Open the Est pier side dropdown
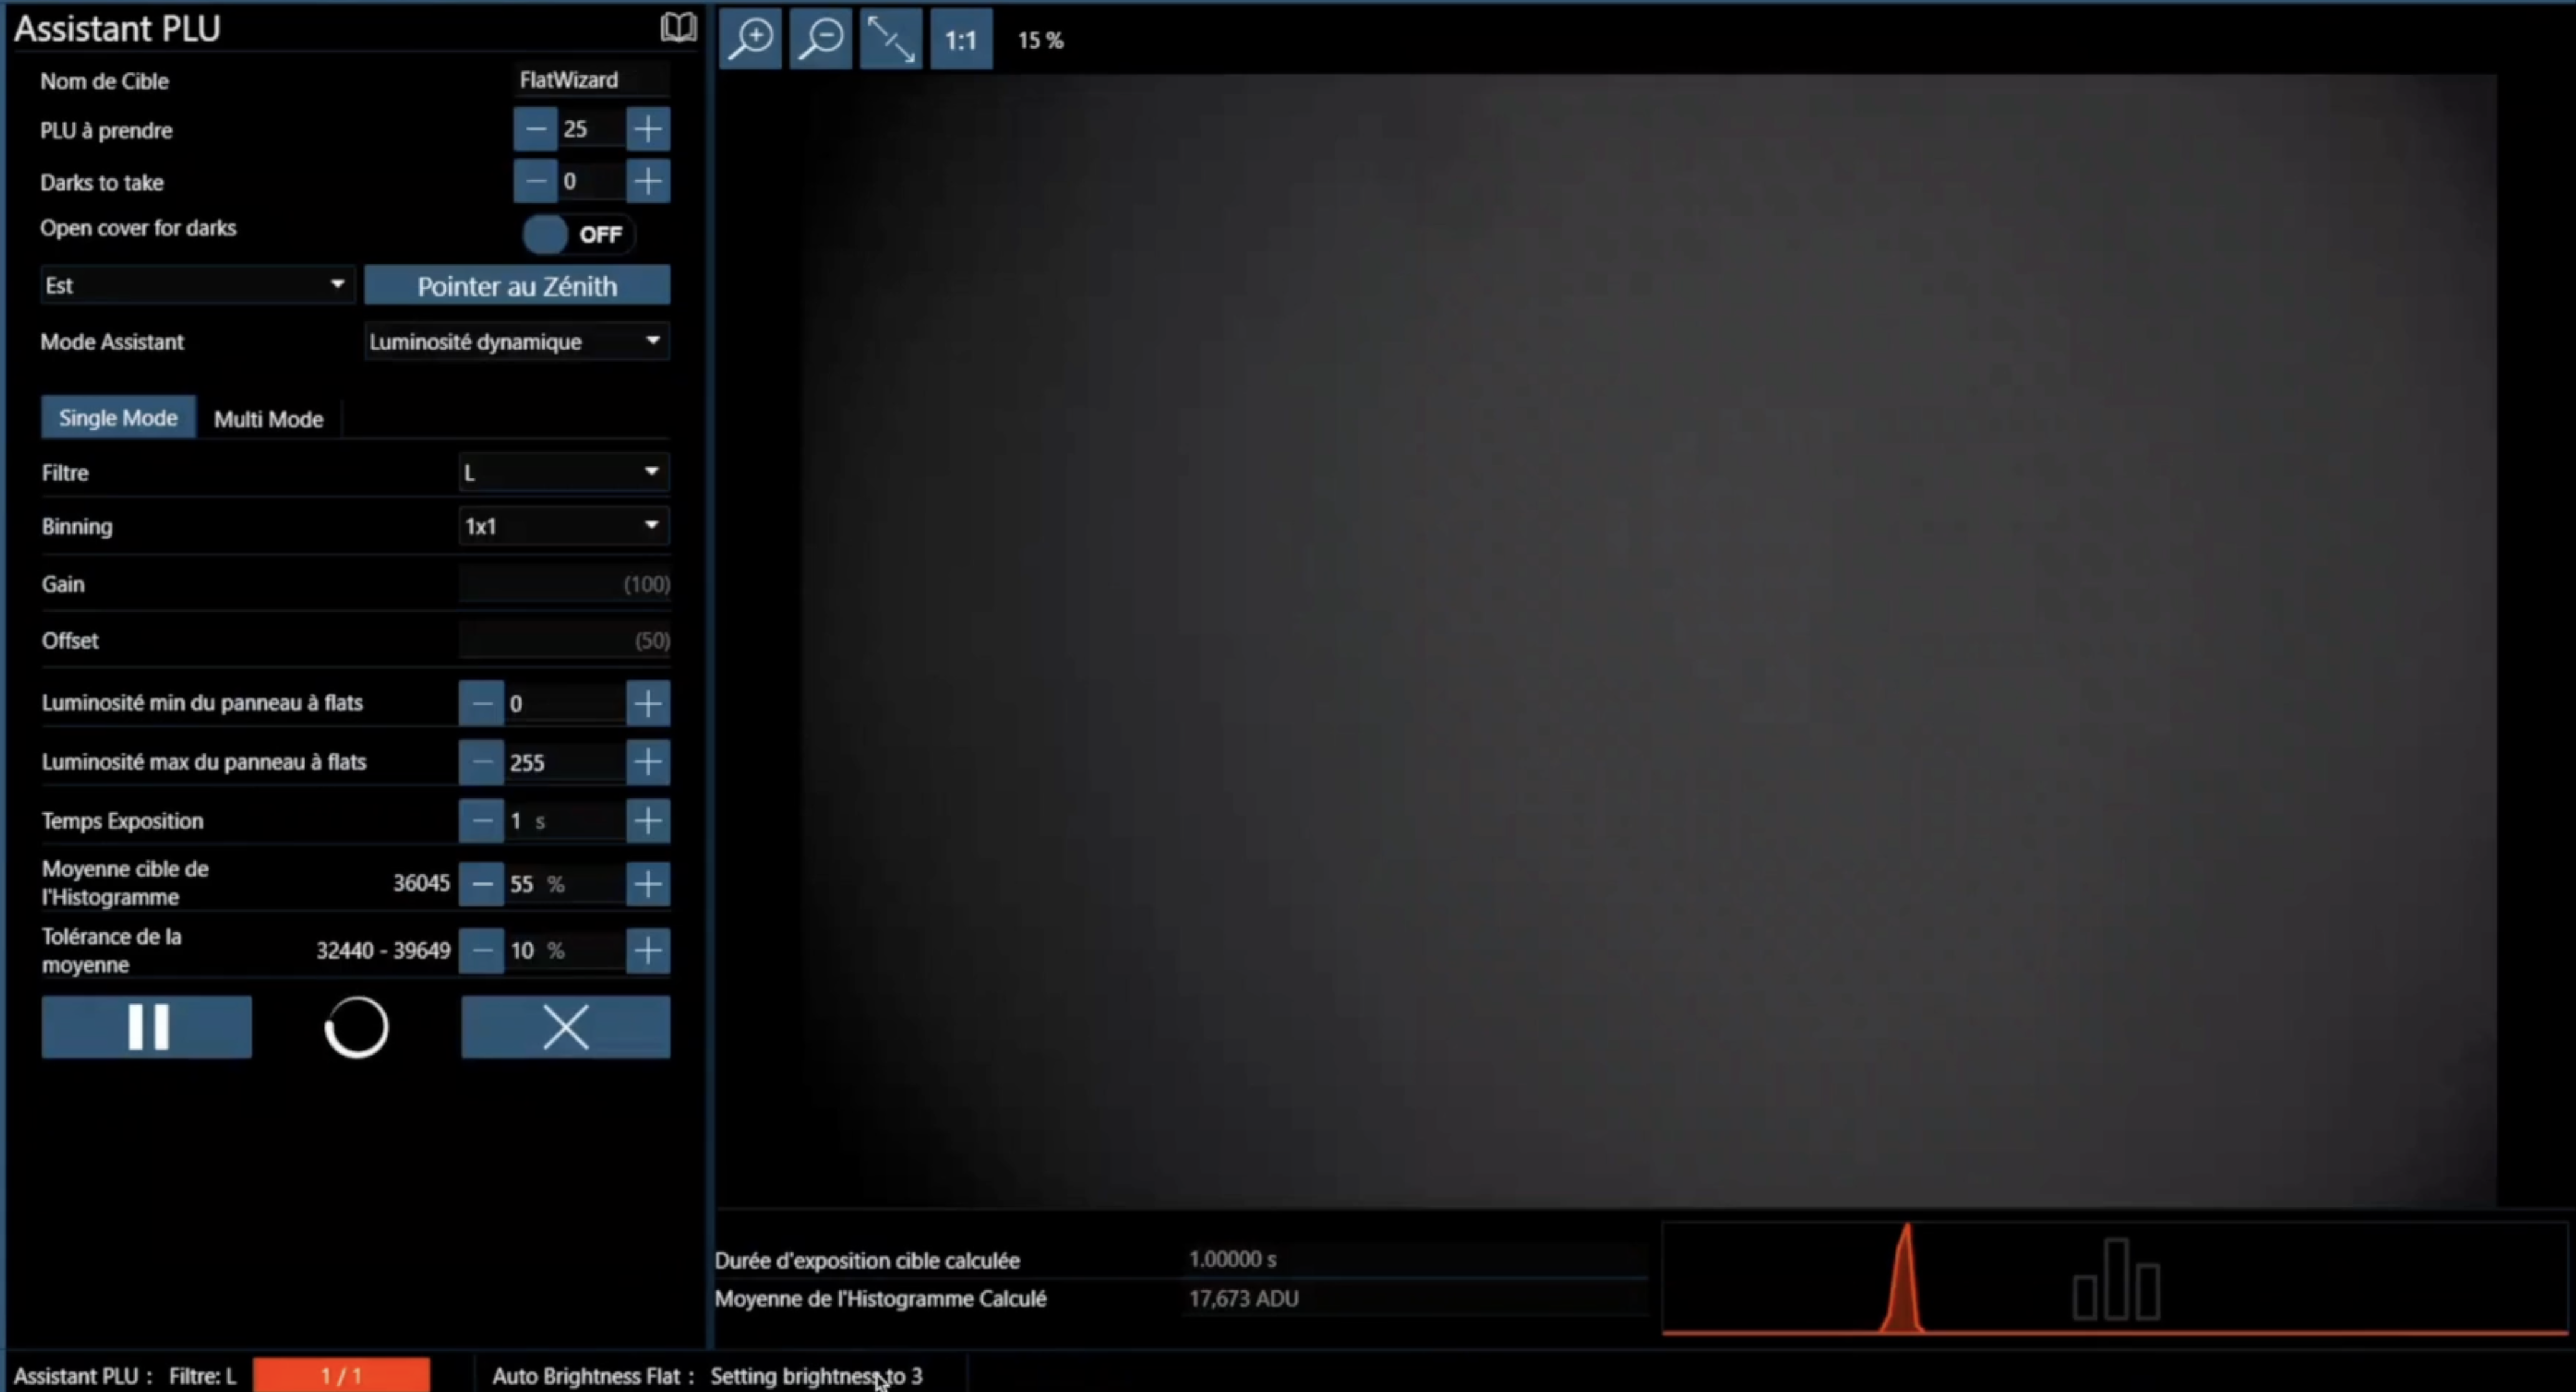The image size is (2576, 1392). tap(195, 285)
